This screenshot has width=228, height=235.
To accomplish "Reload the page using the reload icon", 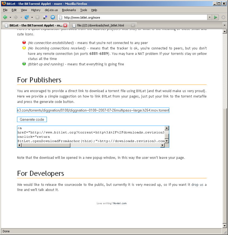I will pyautogui.click(x=27, y=17).
